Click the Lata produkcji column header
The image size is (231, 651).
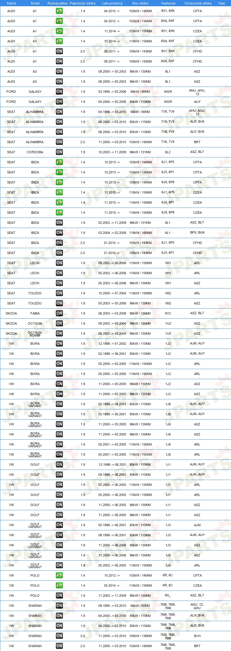(112, 3)
